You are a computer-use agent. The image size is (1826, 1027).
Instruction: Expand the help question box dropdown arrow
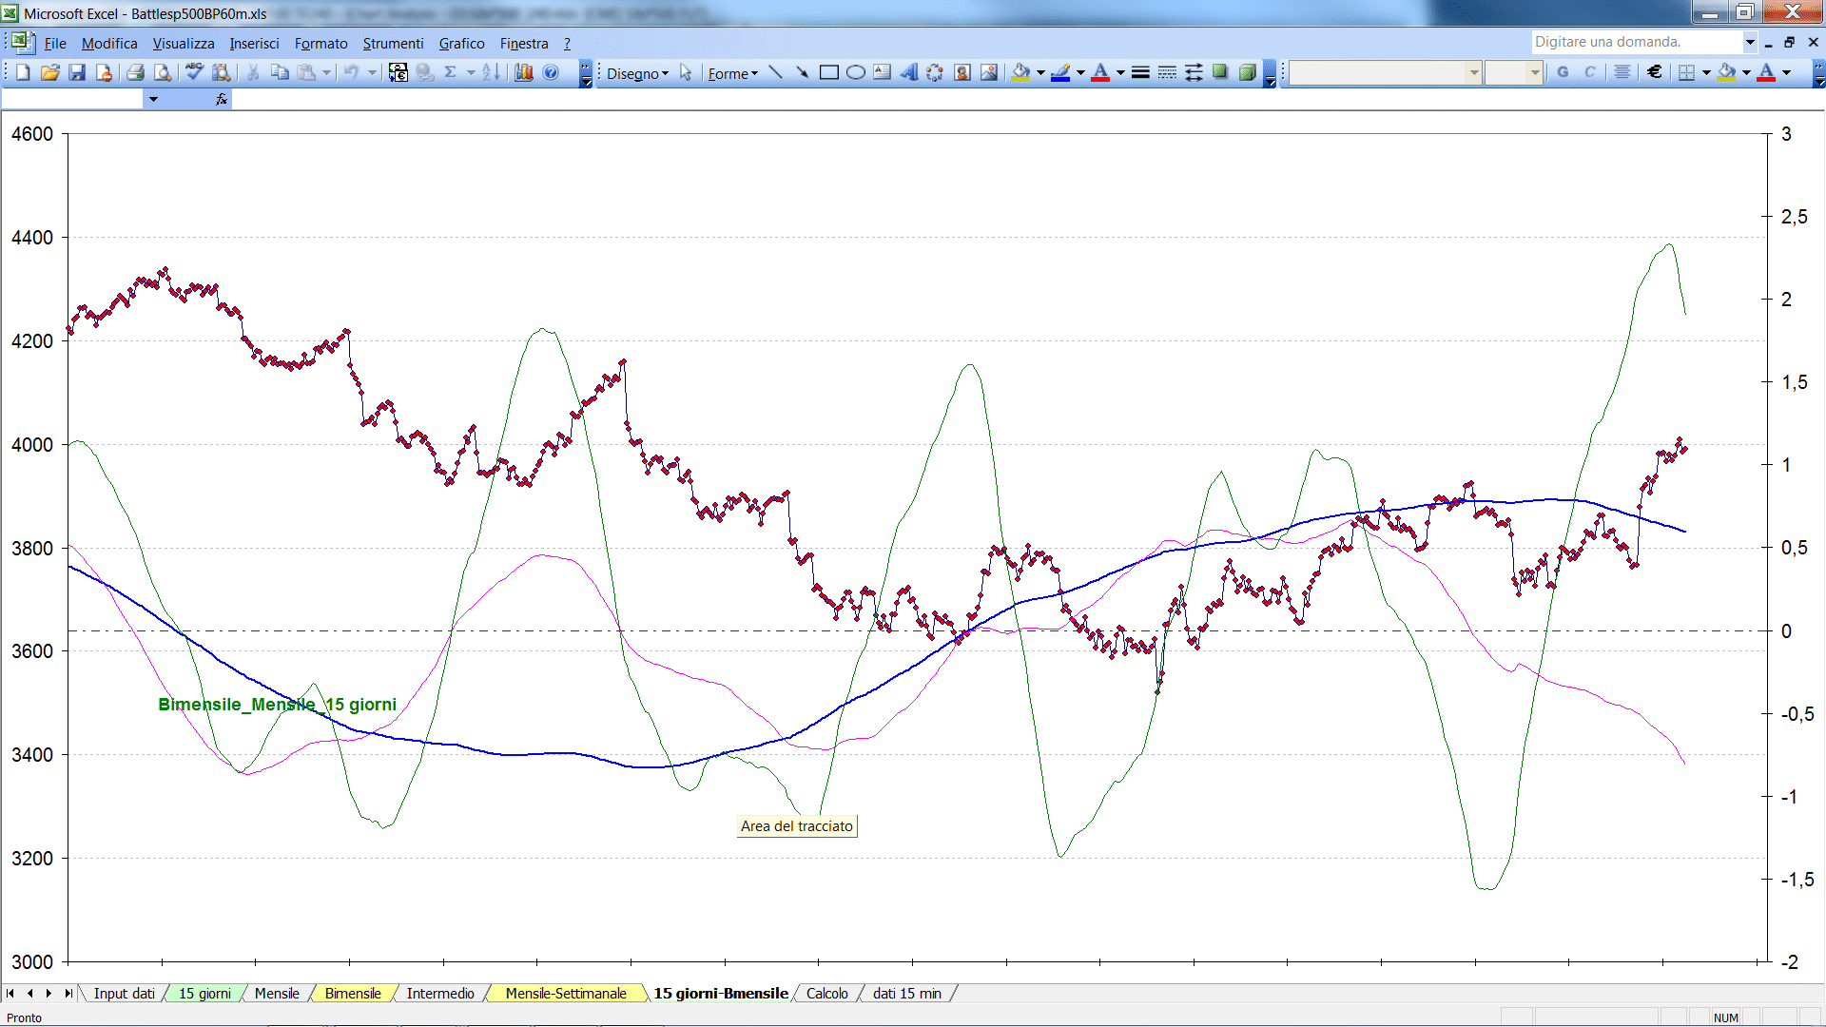1750,42
